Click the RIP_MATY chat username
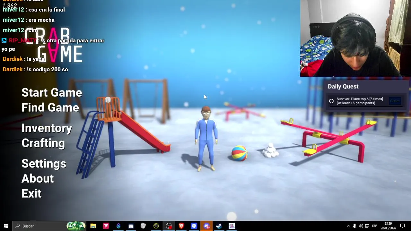Image resolution: width=411 pixels, height=231 pixels. [x=22, y=40]
